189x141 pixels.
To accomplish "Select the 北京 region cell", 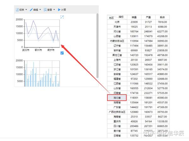I will pos(117,22).
